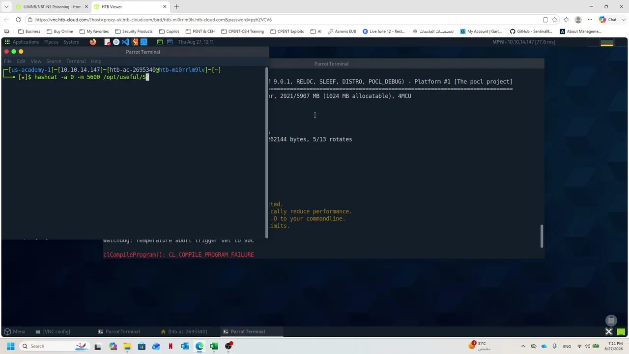
Task: Reload the current page
Action: [x=18, y=20]
